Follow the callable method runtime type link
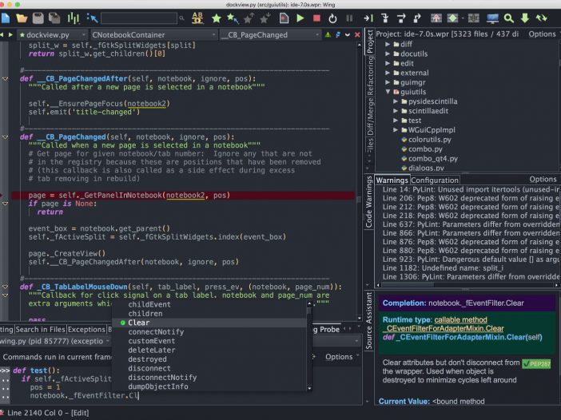561x420 pixels. (460, 319)
